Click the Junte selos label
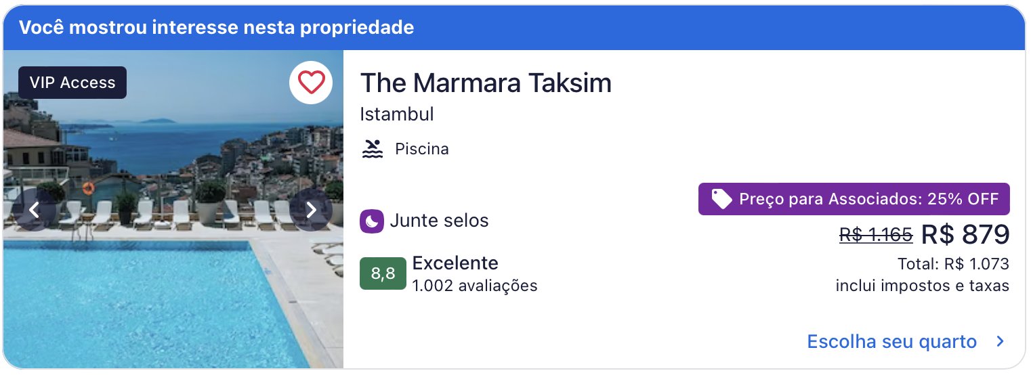Viewport: 1031px width, 375px height. coord(439,221)
